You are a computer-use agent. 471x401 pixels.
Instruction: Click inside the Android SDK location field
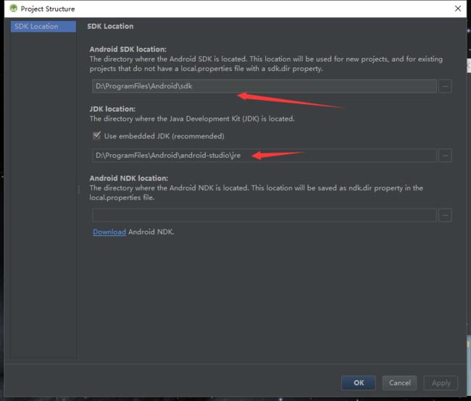coord(264,86)
